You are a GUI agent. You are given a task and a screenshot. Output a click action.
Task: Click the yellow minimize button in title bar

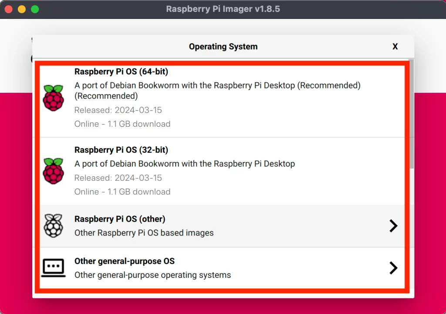(x=21, y=9)
